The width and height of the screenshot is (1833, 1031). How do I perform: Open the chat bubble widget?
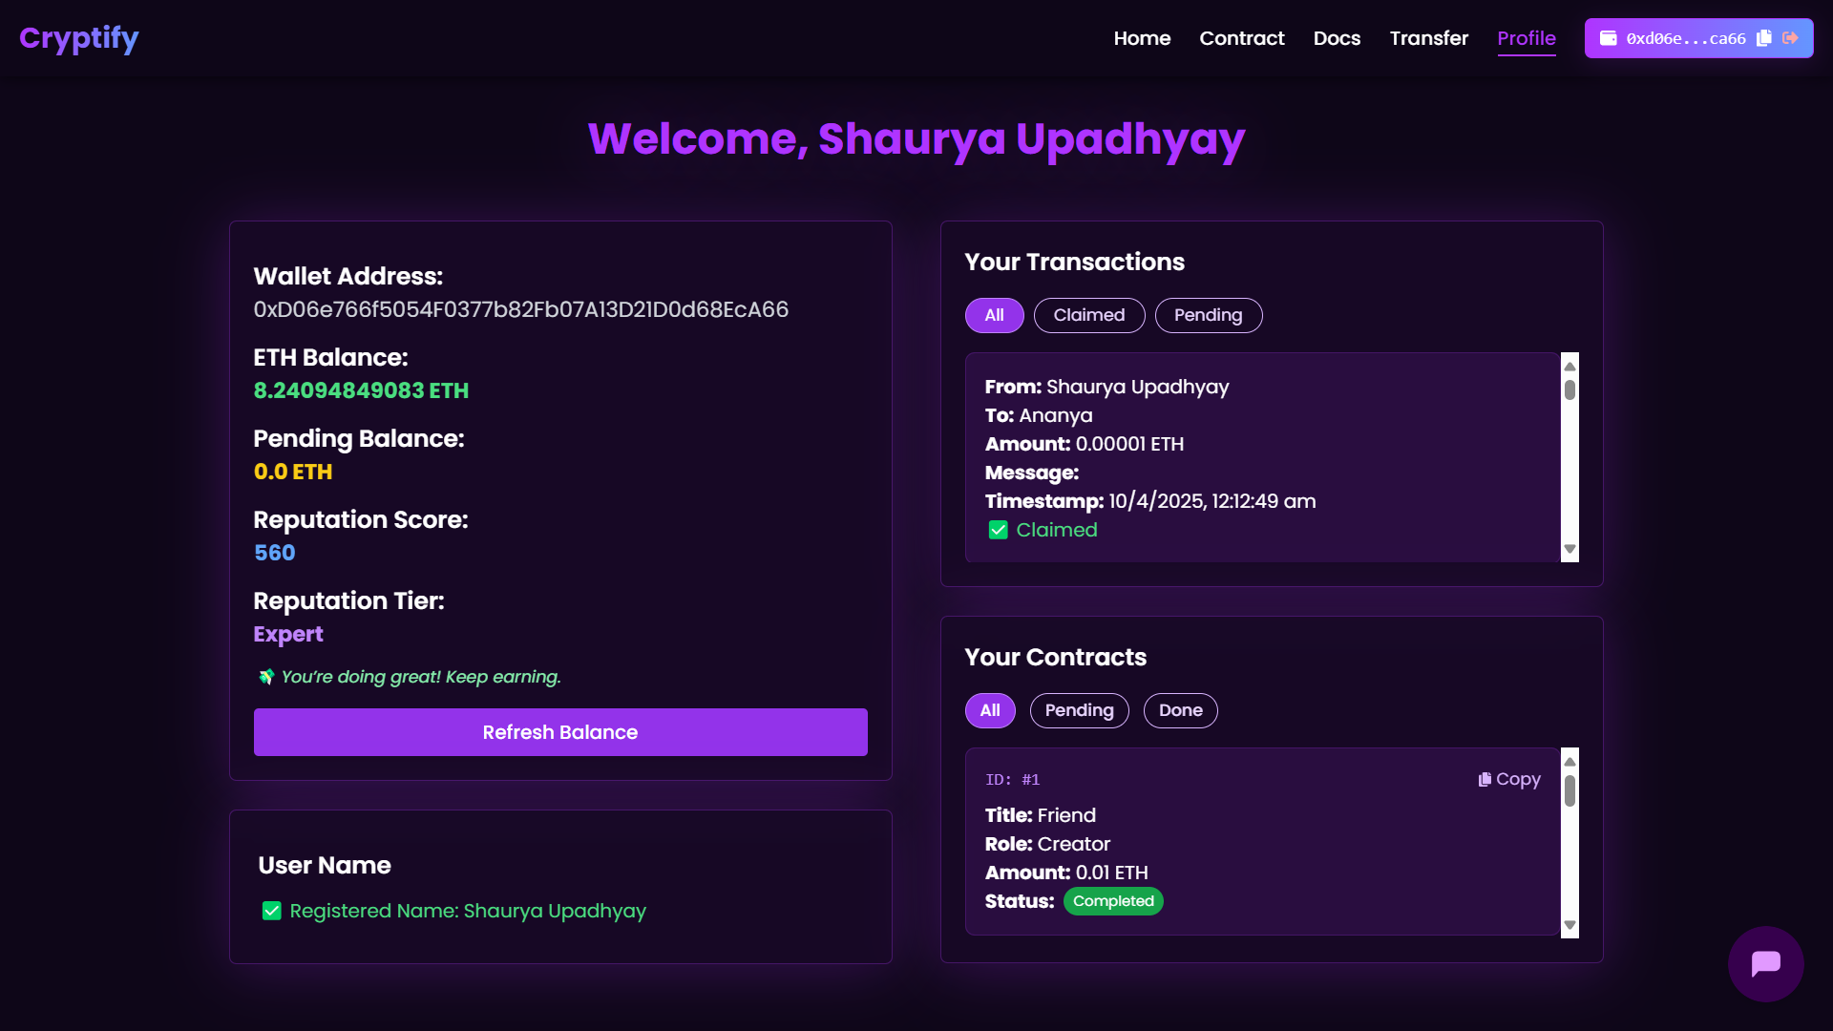click(x=1765, y=963)
